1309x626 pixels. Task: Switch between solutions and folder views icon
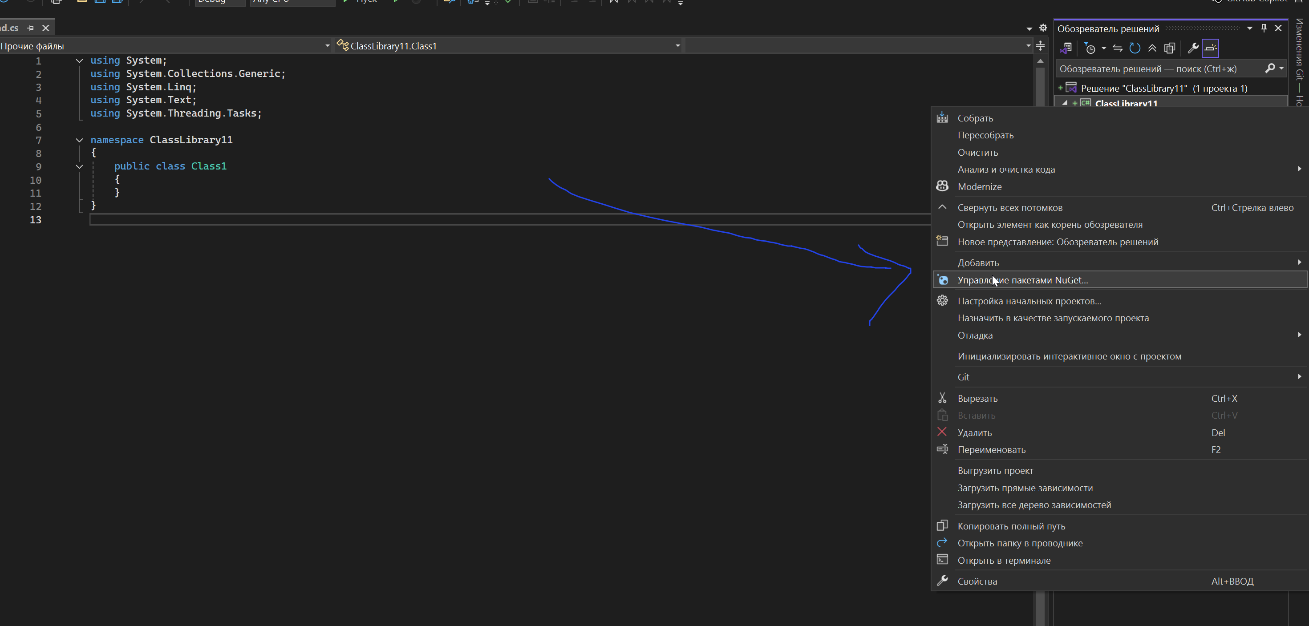click(x=1066, y=48)
